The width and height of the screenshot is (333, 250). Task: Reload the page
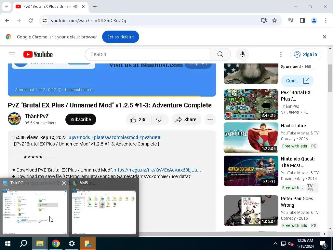point(31,21)
